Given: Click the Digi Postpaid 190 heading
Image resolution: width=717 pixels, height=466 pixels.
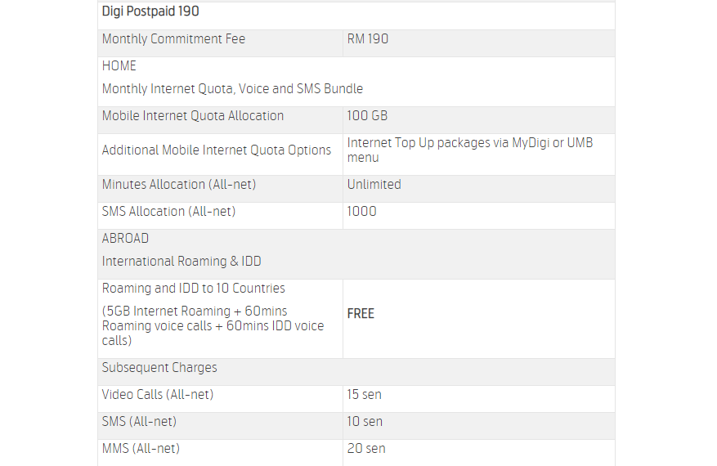Looking at the screenshot, I should (x=150, y=11).
